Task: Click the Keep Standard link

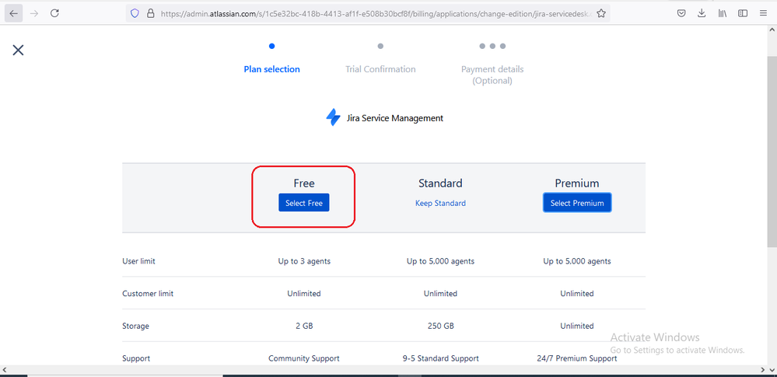Action: pyautogui.click(x=440, y=203)
